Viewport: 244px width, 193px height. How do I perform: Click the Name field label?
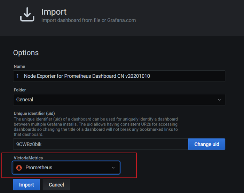[19, 67]
